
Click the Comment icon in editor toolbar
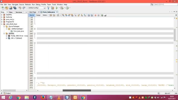point(102,15)
